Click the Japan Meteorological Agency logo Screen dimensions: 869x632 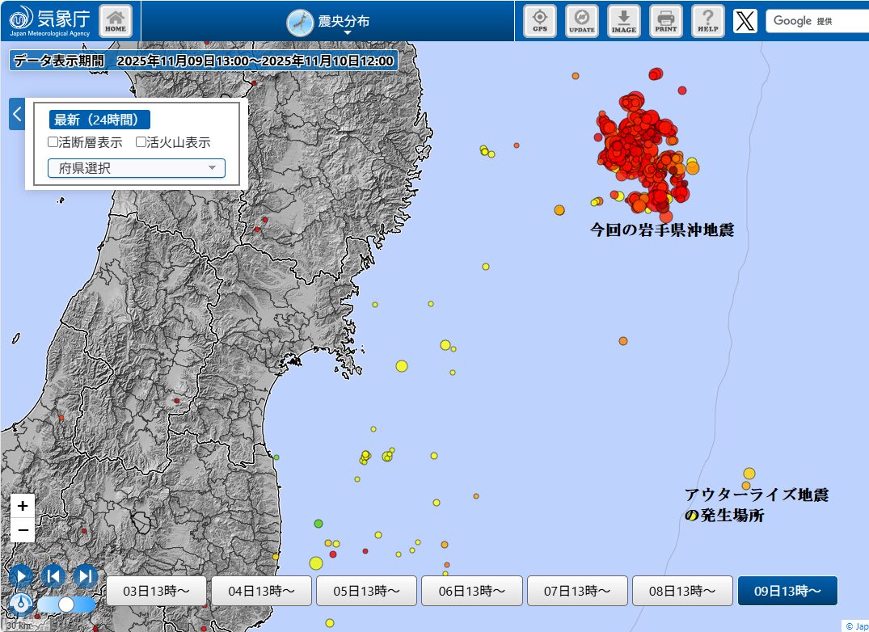coord(47,21)
